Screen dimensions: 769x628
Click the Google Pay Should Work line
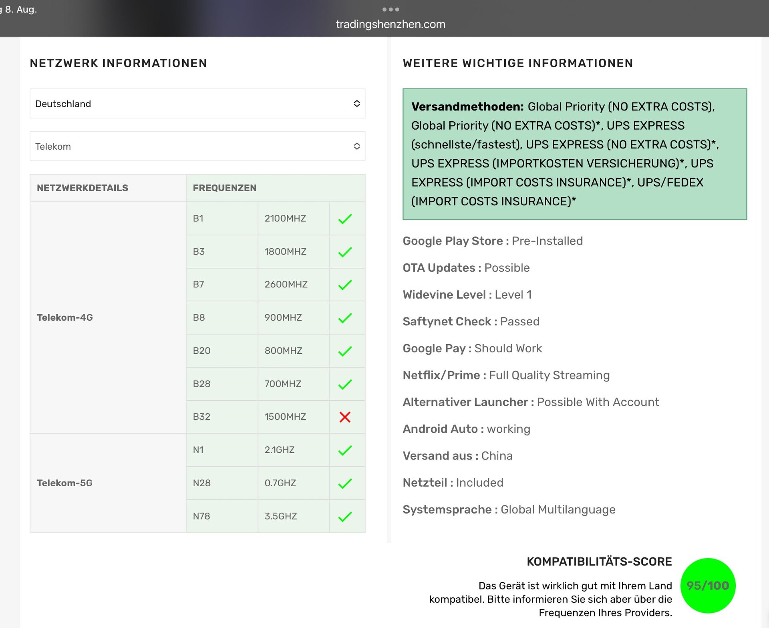[x=472, y=348]
